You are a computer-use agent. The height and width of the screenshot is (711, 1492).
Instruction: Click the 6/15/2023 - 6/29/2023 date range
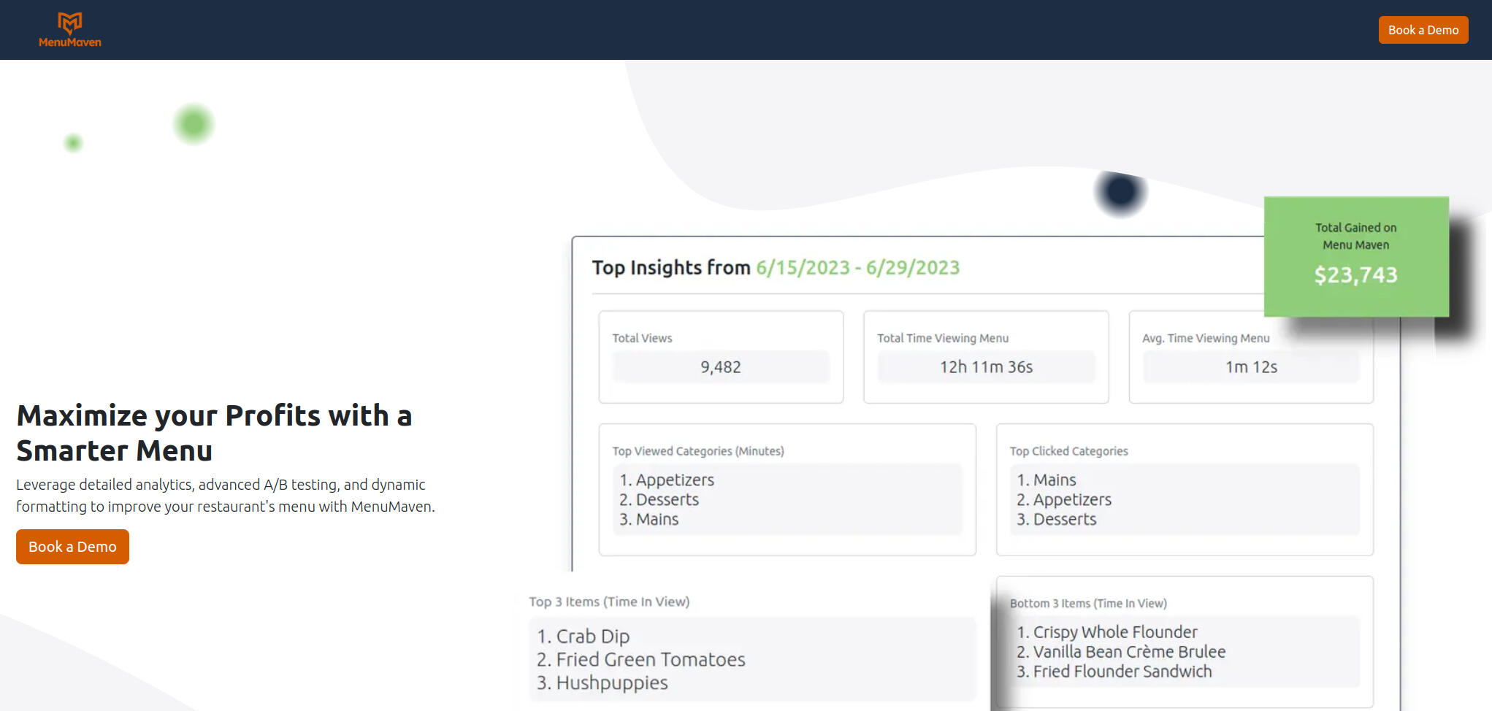(x=857, y=268)
